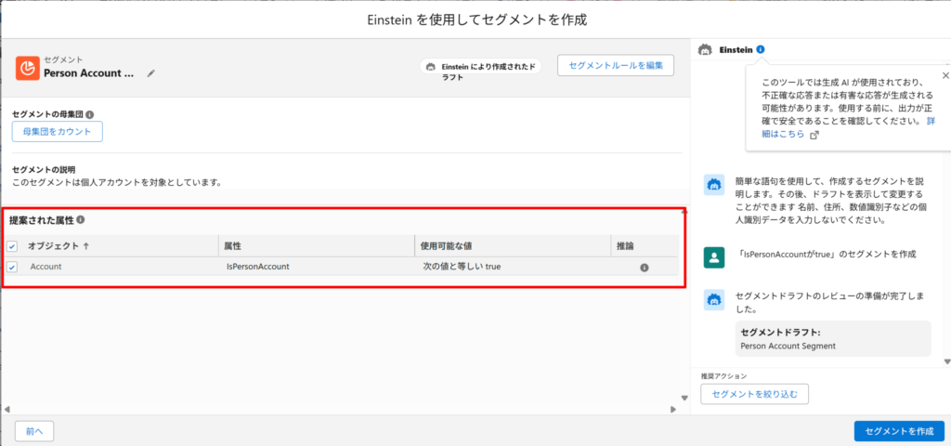
Task: Click セグメントルールを編集 button
Action: coord(616,65)
